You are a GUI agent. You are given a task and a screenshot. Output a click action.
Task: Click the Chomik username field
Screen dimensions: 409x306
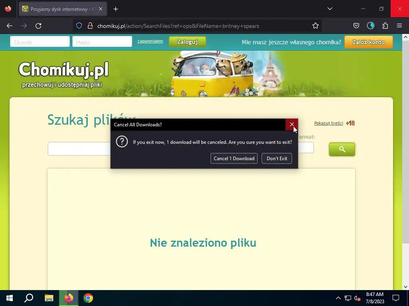(x=40, y=42)
